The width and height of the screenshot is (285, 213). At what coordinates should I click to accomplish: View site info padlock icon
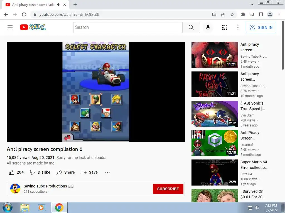[35, 14]
